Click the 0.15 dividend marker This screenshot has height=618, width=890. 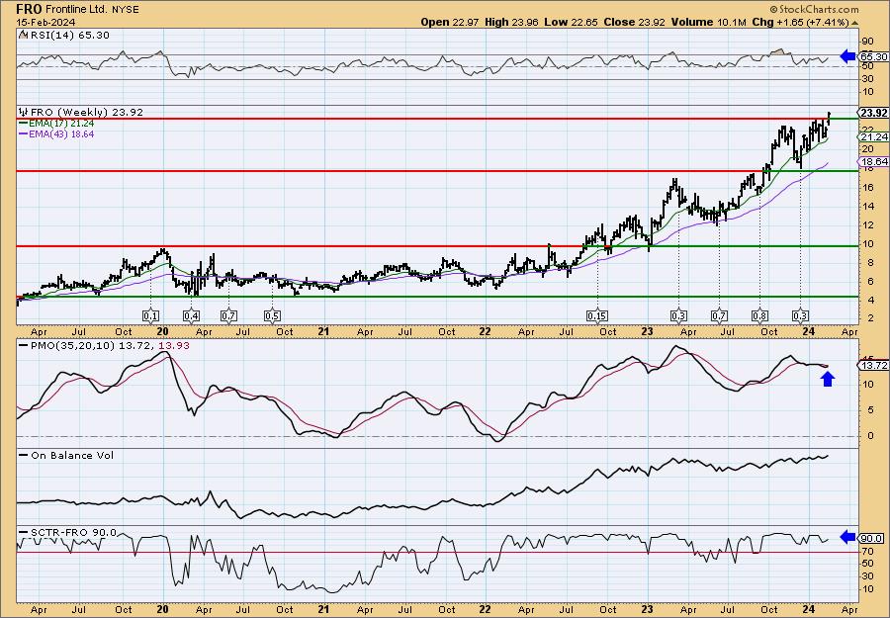click(597, 315)
